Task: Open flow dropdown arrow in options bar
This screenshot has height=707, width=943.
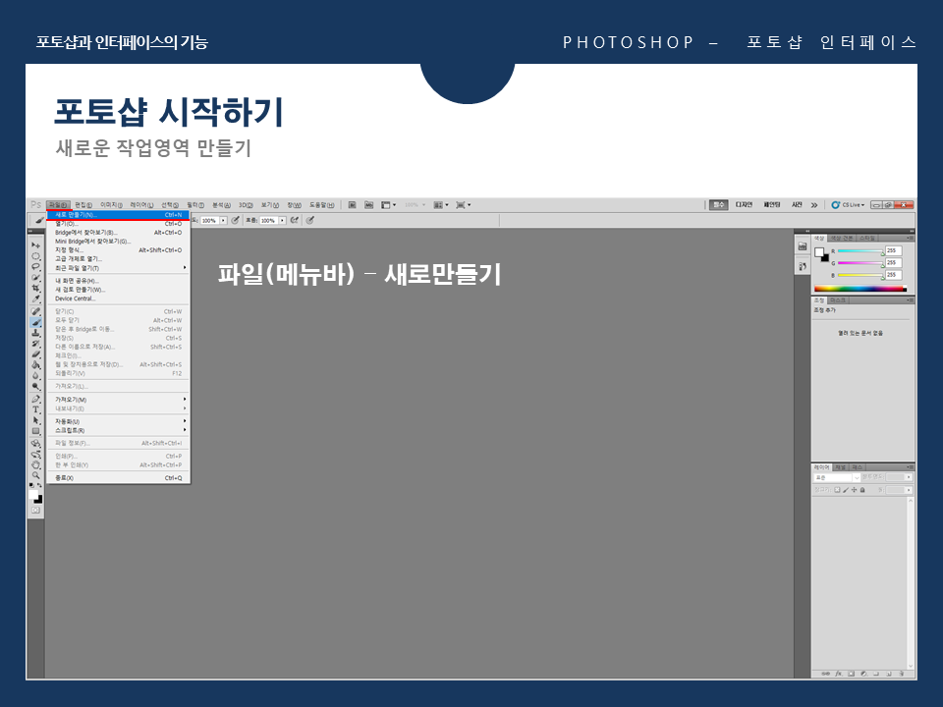Action: pyautogui.click(x=282, y=221)
